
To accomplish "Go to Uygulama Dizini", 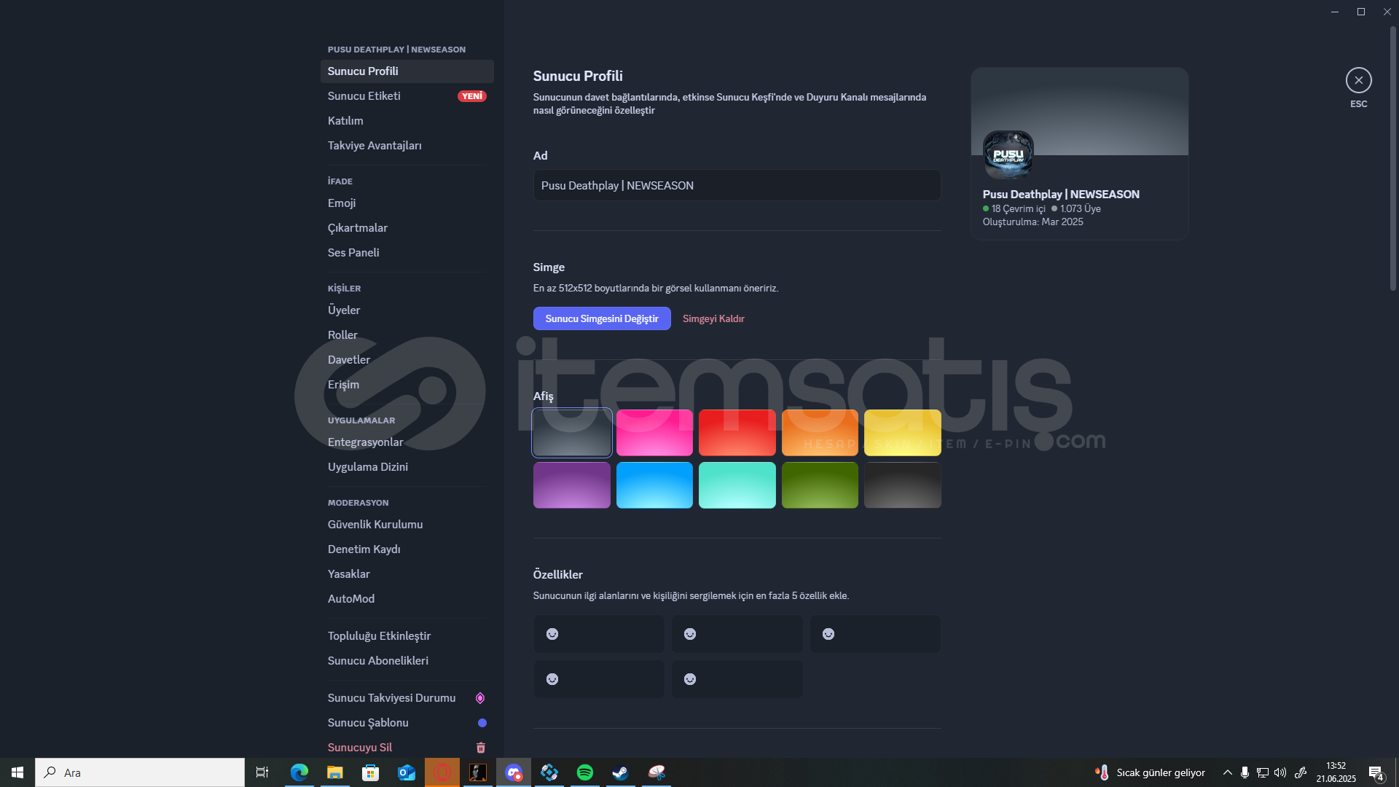I will tap(407, 467).
